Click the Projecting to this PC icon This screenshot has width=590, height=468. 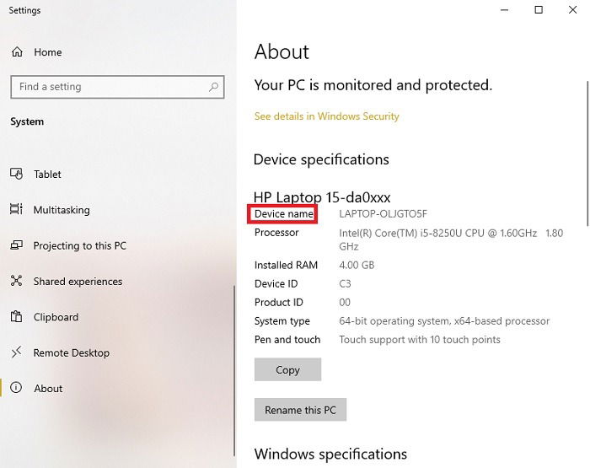[16, 245]
